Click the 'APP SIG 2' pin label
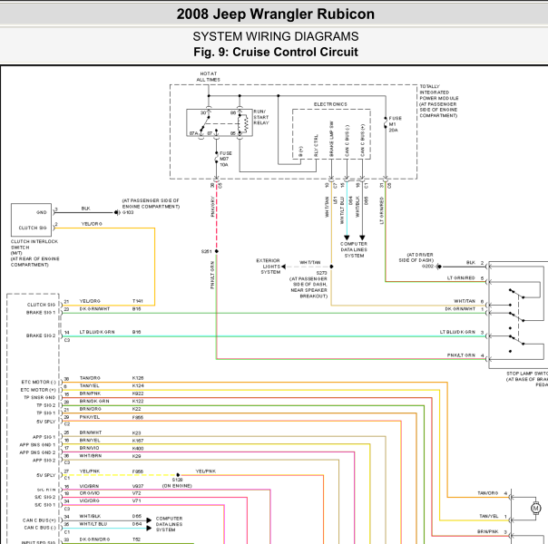This screenshot has height=544, width=548. pyautogui.click(x=44, y=461)
